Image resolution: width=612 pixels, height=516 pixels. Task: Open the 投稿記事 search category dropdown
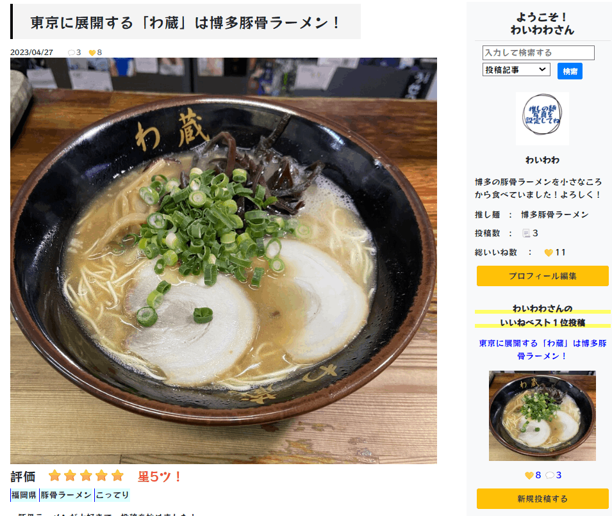click(x=516, y=70)
